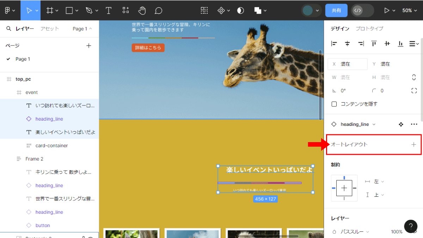Select the card-container layer
423x238 pixels.
(51, 146)
